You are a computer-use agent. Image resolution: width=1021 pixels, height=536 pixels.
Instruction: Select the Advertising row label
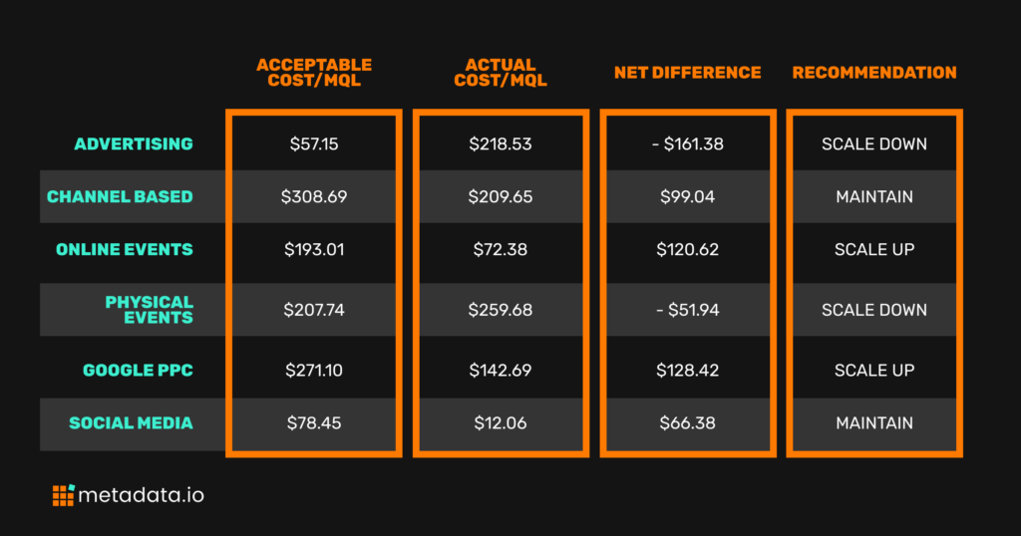(134, 143)
